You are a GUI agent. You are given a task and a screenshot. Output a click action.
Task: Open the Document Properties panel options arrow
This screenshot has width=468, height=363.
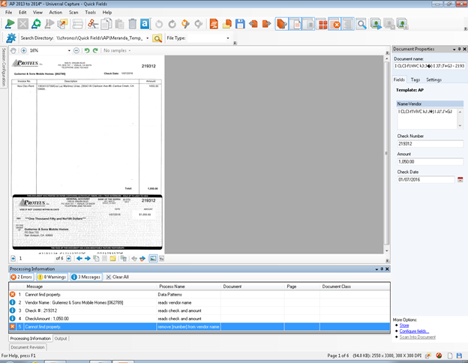(454, 49)
